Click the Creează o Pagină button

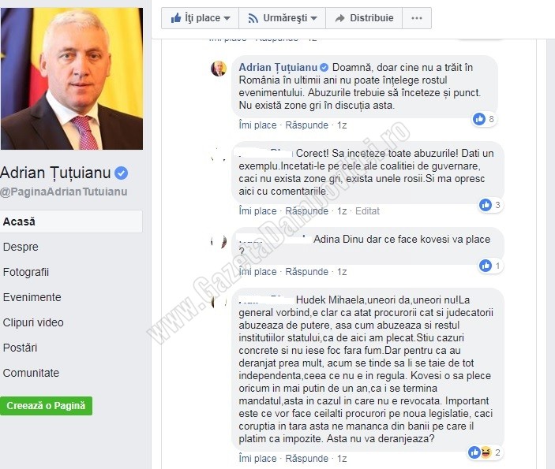click(46, 405)
